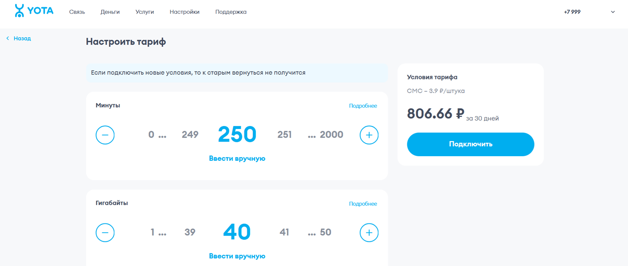Click the Гигабайты section title
This screenshot has width=628, height=266.
[112, 203]
